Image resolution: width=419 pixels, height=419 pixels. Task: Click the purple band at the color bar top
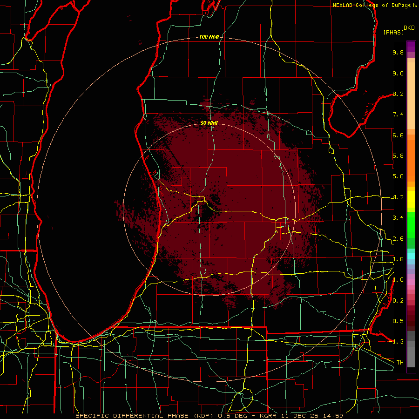(411, 47)
